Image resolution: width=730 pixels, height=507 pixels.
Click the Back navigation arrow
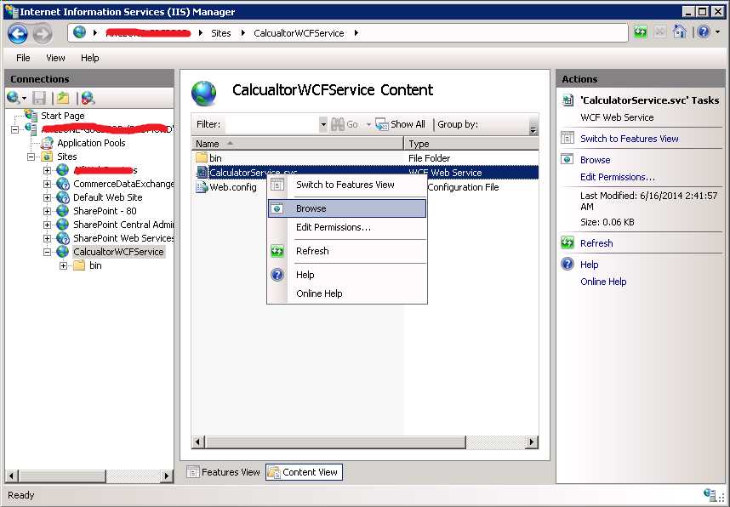(x=17, y=33)
